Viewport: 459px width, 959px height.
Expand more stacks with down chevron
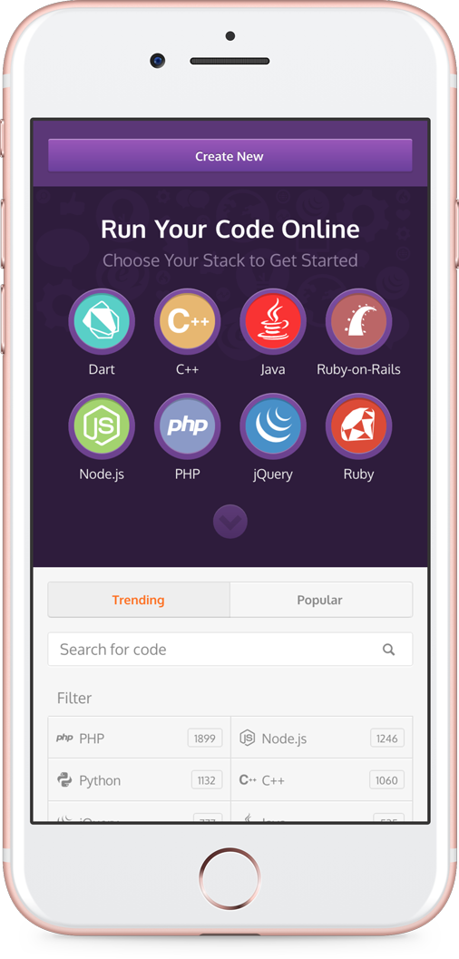coord(229,522)
